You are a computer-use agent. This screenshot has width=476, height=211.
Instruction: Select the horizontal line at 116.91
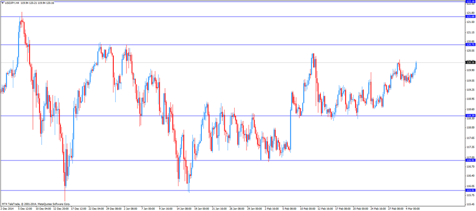[x=232, y=160]
